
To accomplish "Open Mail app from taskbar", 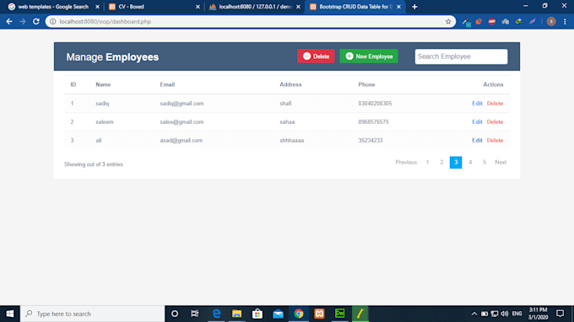I will pos(278,314).
